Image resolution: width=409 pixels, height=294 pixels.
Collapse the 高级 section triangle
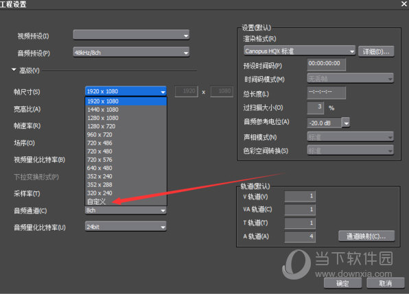pos(14,70)
